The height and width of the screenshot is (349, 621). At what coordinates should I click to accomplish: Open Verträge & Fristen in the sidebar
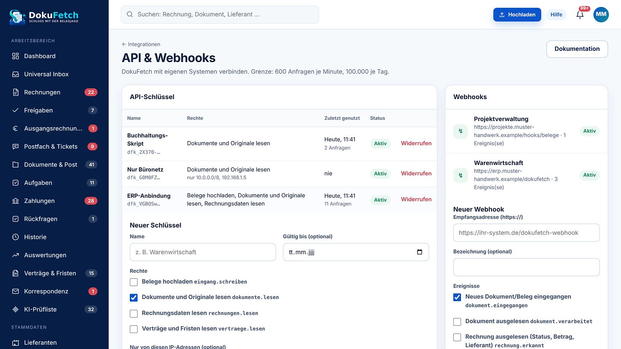click(54, 273)
